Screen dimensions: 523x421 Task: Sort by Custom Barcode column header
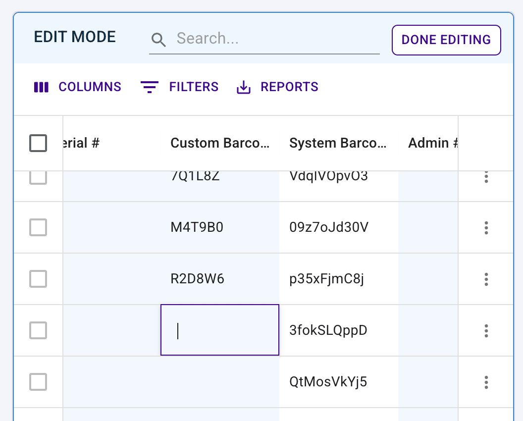pos(220,143)
